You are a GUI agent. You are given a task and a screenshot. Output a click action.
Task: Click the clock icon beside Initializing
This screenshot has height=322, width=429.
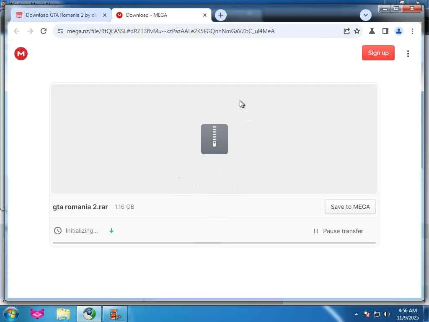pyautogui.click(x=58, y=231)
